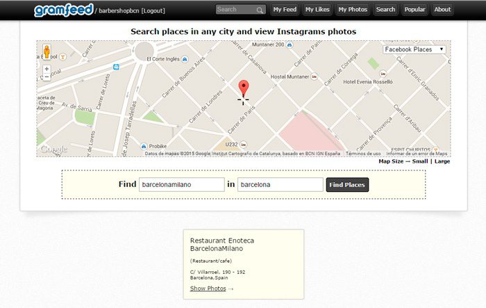Image resolution: width=486 pixels, height=308 pixels.
Task: Set map size to Small
Action: point(420,161)
